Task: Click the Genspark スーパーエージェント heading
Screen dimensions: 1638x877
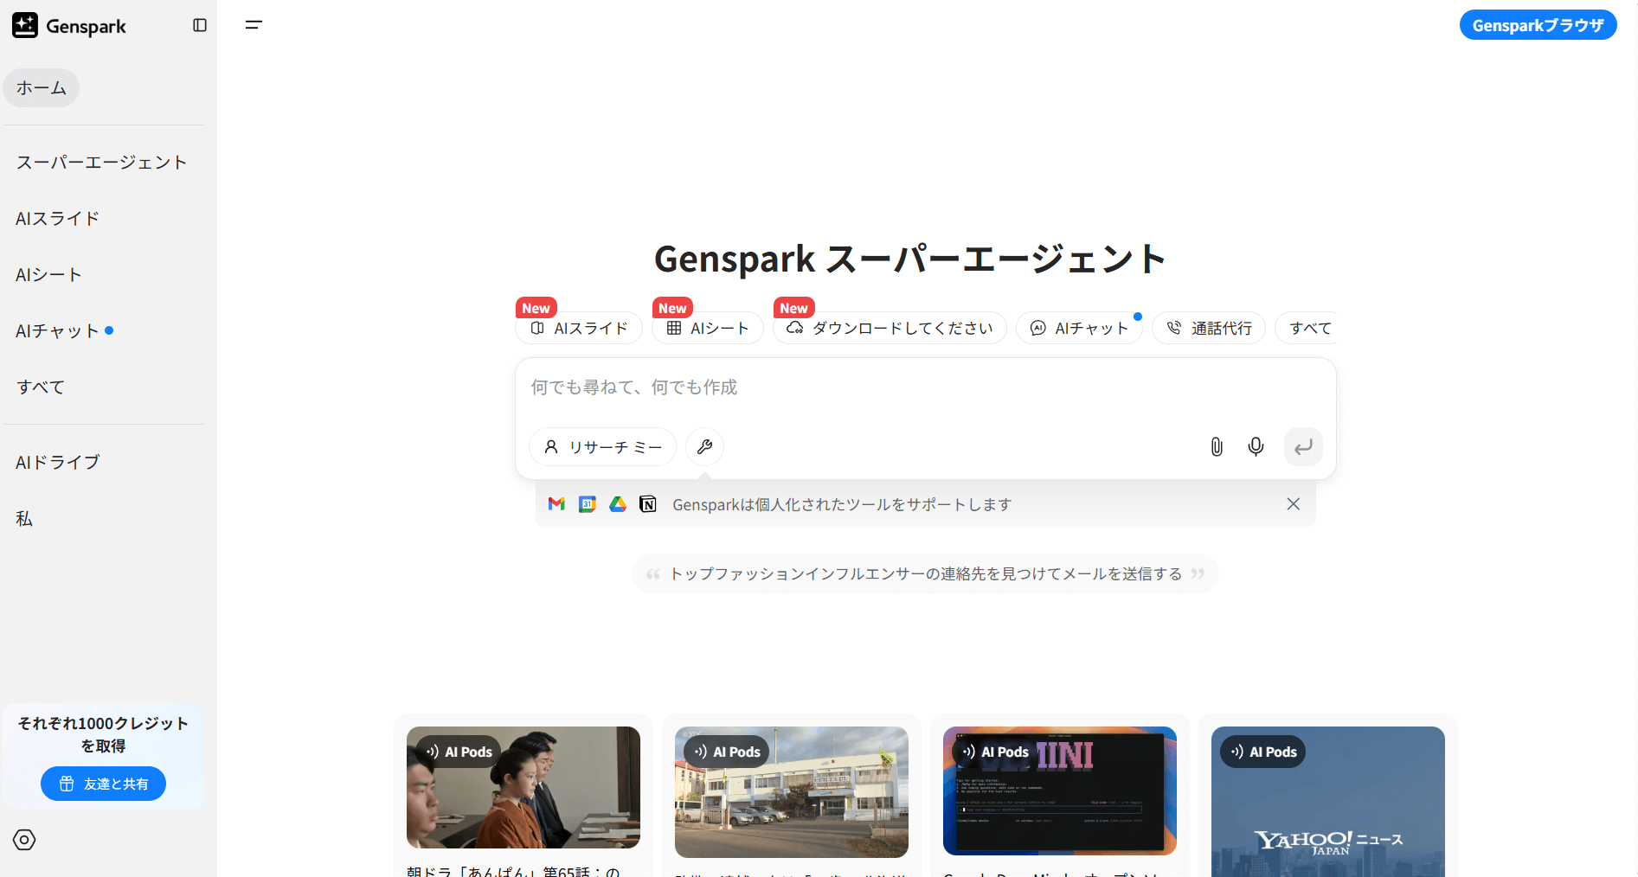Action: click(910, 259)
